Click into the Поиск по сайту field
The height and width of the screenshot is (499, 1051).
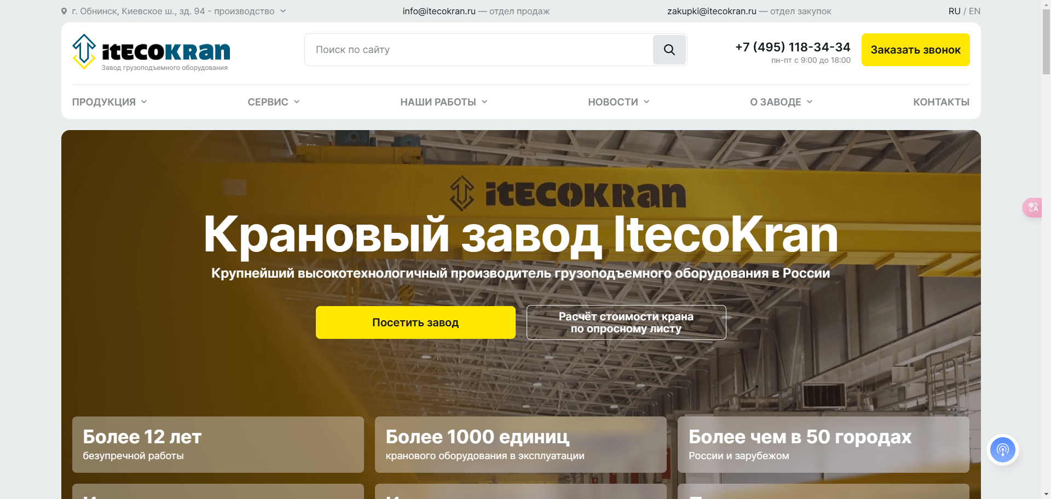[479, 50]
